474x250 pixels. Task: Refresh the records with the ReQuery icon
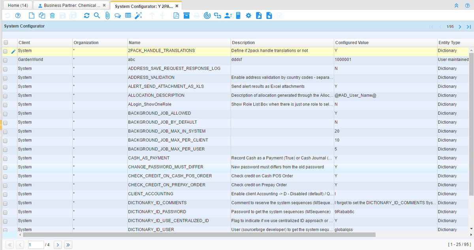(87, 16)
